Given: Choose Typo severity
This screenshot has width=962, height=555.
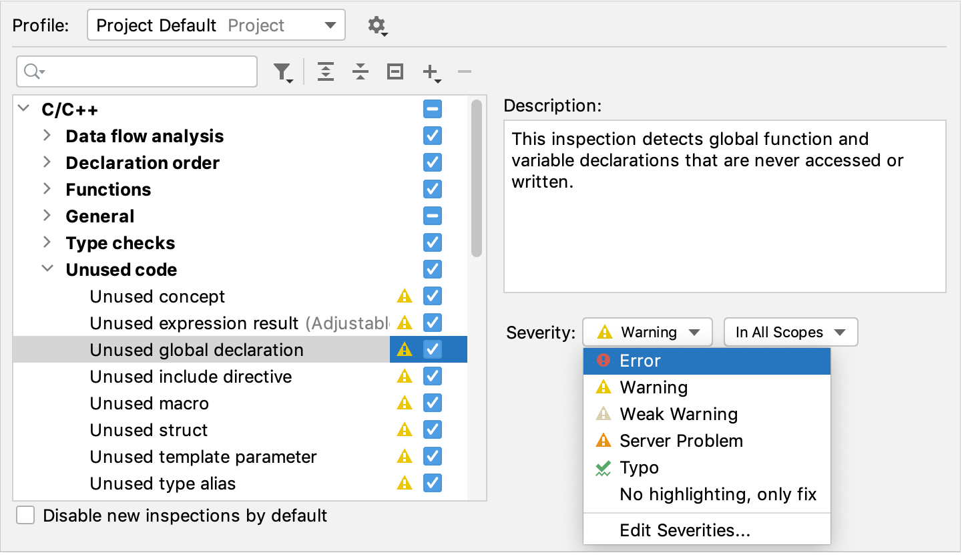Looking at the screenshot, I should click(707, 468).
